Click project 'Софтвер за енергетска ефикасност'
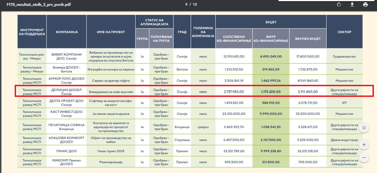 pyautogui.click(x=111, y=103)
